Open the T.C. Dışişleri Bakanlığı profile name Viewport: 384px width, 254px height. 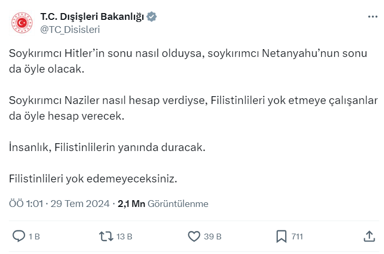92,17
